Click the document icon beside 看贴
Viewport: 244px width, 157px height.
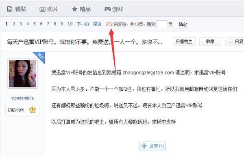pos(10,9)
